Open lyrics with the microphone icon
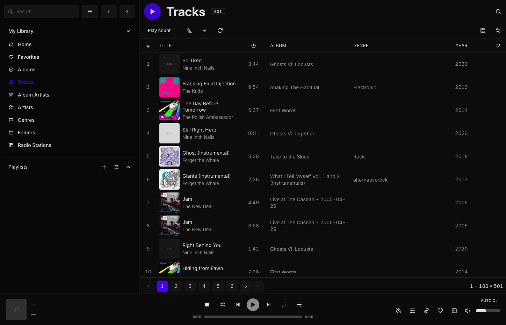The width and height of the screenshot is (506, 325). (426, 311)
